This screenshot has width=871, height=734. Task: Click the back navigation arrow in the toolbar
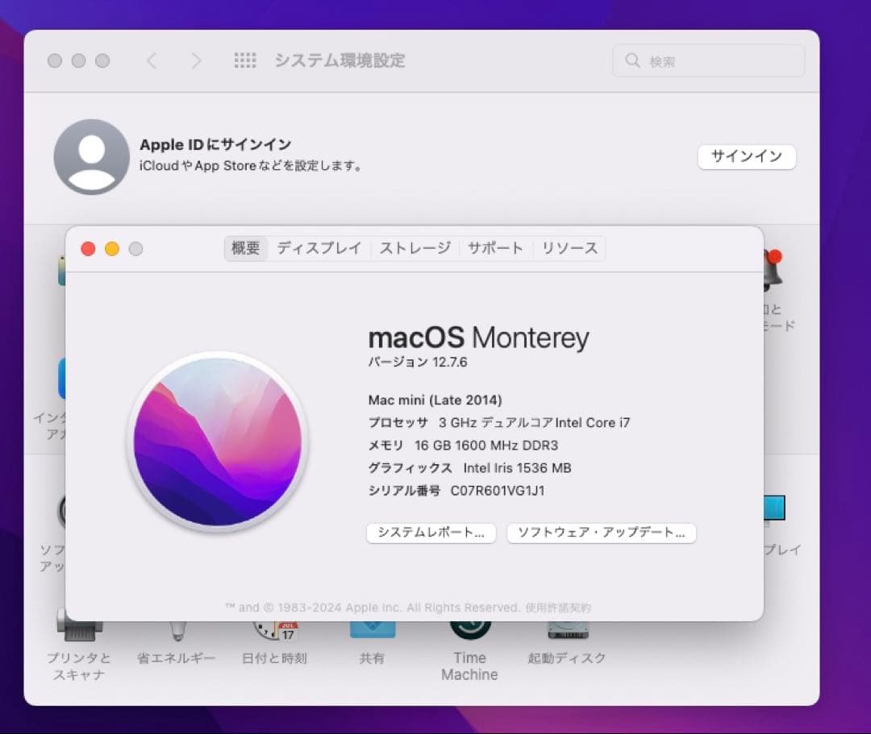pyautogui.click(x=153, y=60)
